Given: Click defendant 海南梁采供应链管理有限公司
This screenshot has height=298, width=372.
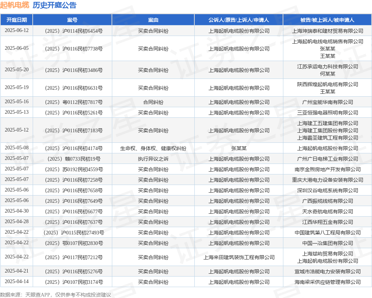Looking at the screenshot, I should [328, 282].
